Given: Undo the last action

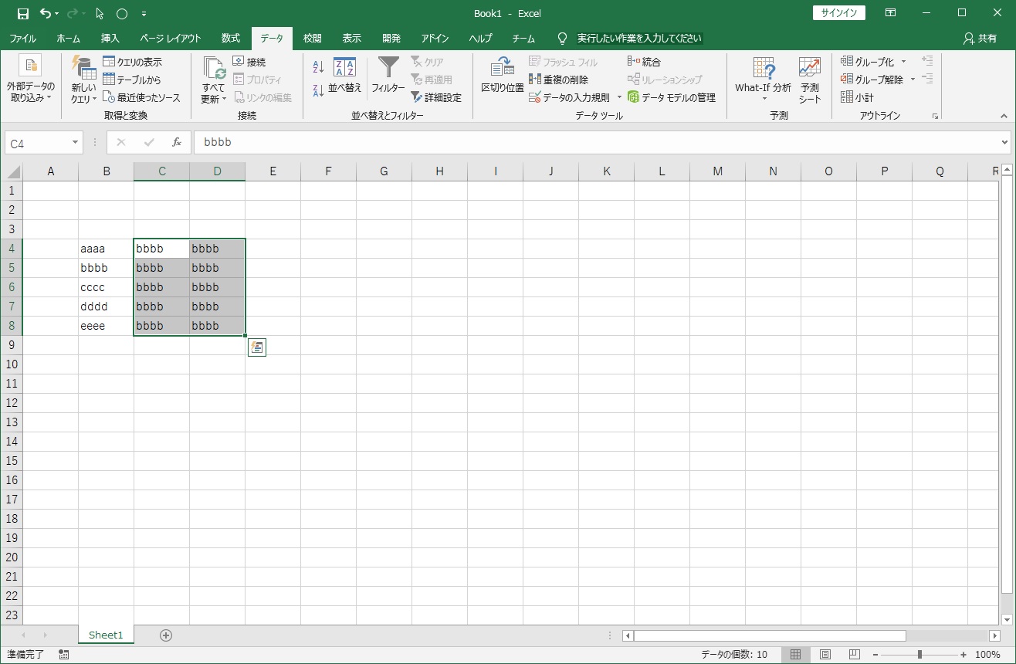Looking at the screenshot, I should 46,14.
